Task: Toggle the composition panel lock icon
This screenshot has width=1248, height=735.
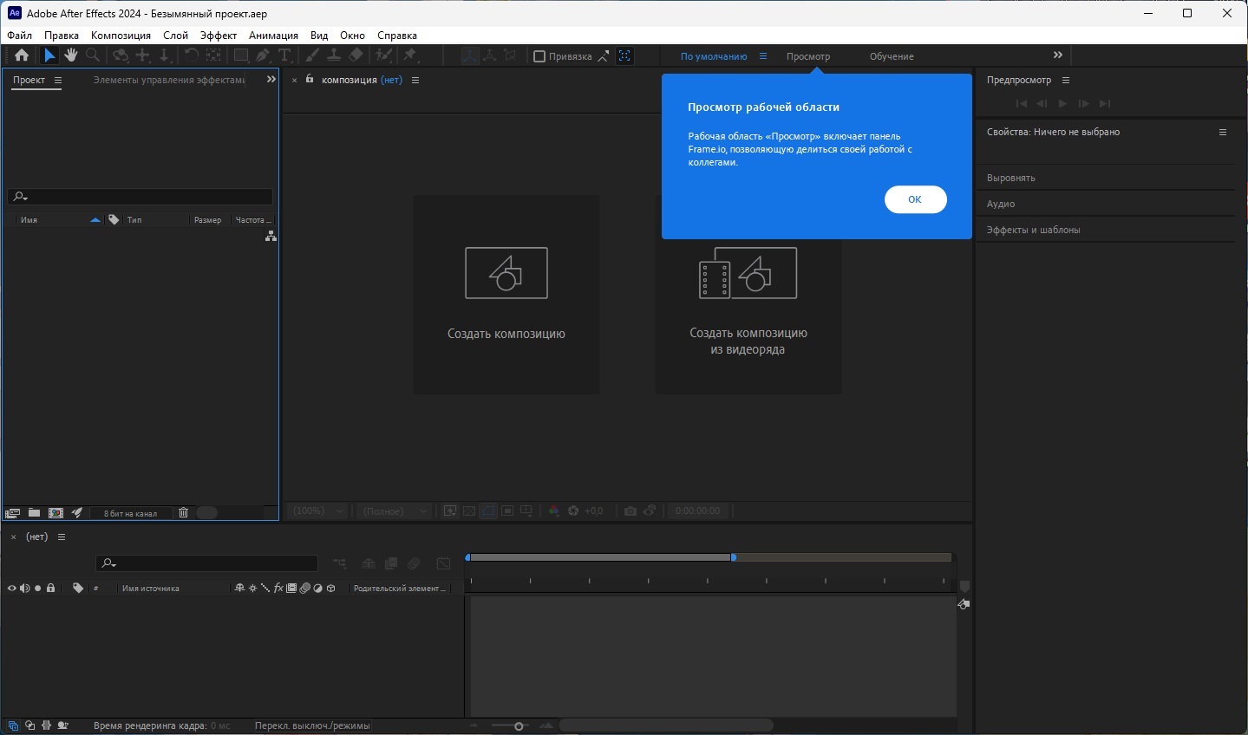Action: [x=310, y=80]
